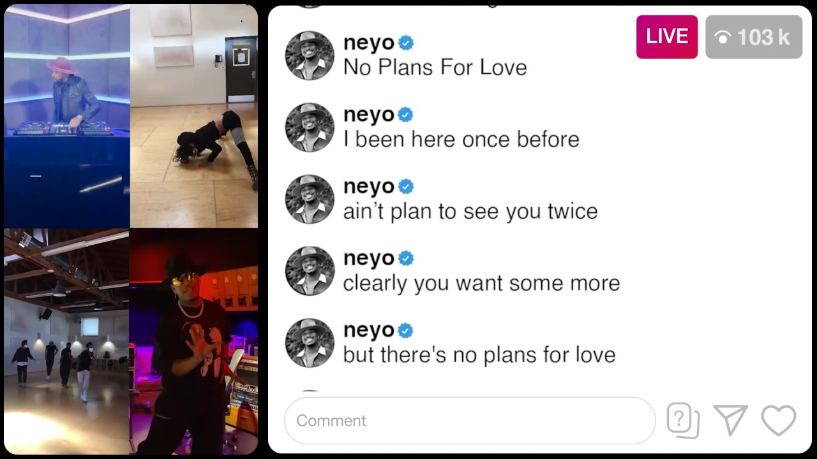The image size is (817, 459).
Task: Click neyo's avatar beside "clearly you want some more"
Action: tap(310, 271)
